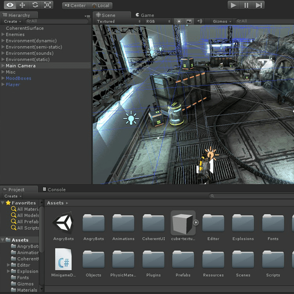Select the Rotate tool
This screenshot has height=294, width=294.
tap(35, 5)
